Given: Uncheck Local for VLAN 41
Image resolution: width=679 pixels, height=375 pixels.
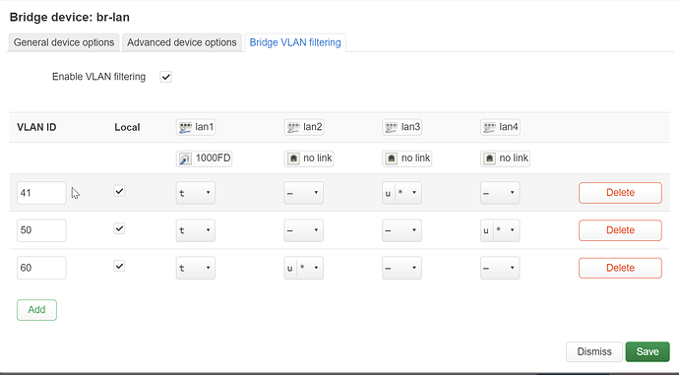Looking at the screenshot, I should pyautogui.click(x=119, y=191).
